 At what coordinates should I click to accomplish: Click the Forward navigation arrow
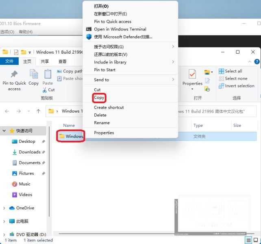click(x=19, y=111)
